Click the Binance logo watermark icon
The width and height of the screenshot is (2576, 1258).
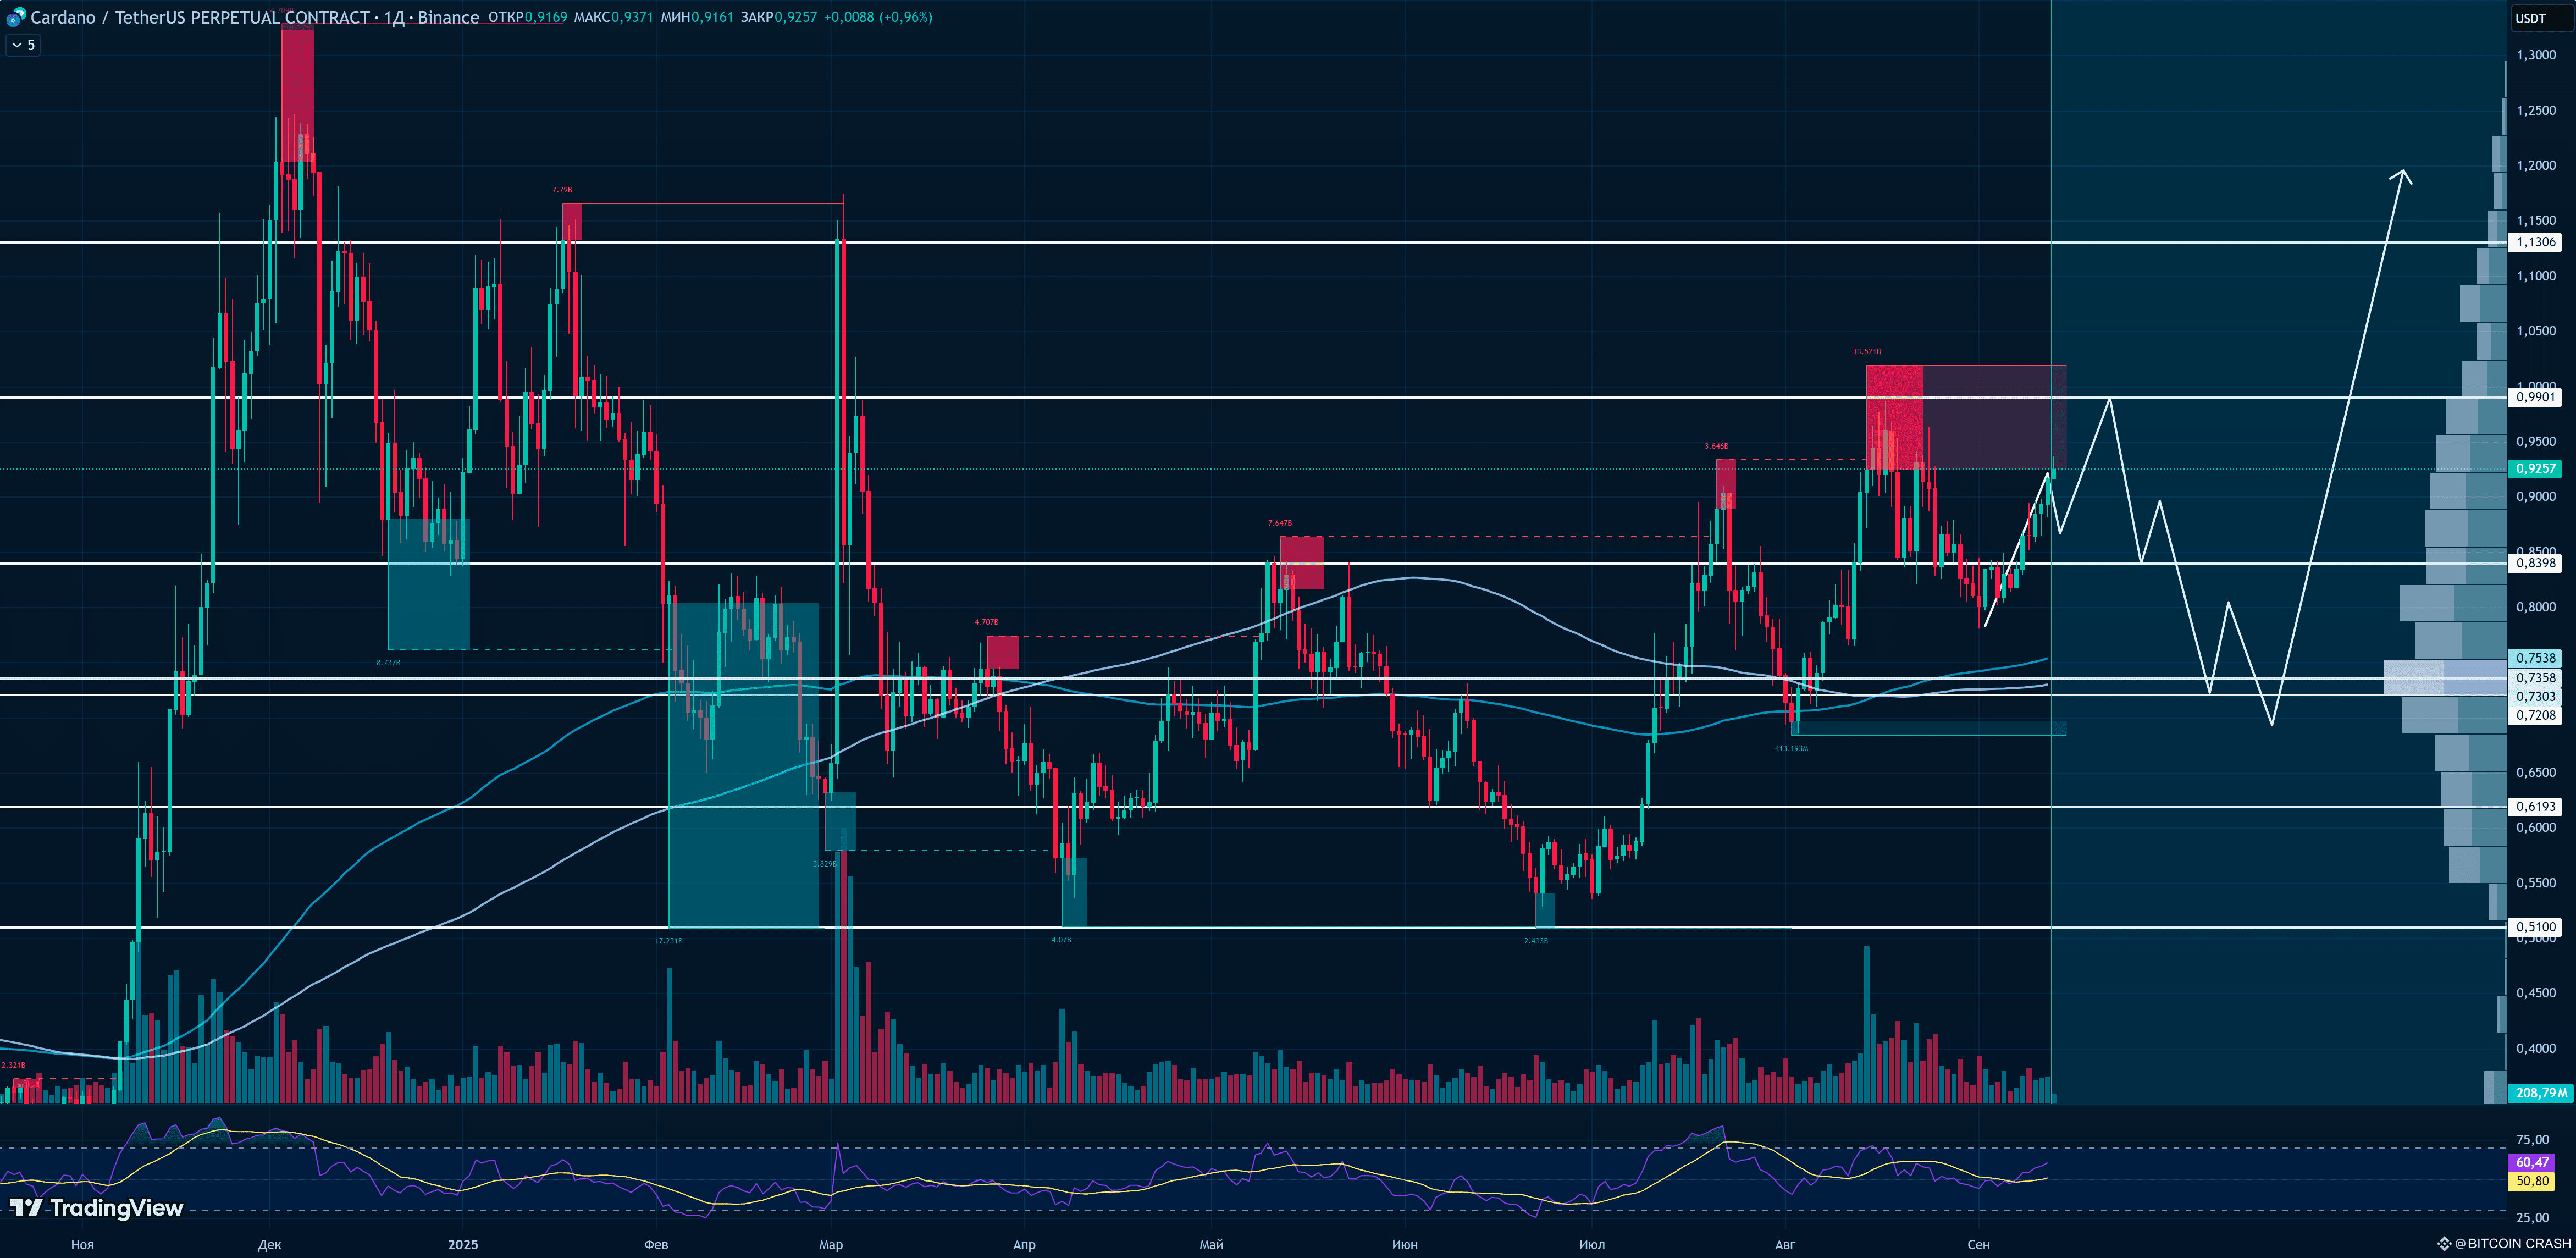coord(2444,1244)
